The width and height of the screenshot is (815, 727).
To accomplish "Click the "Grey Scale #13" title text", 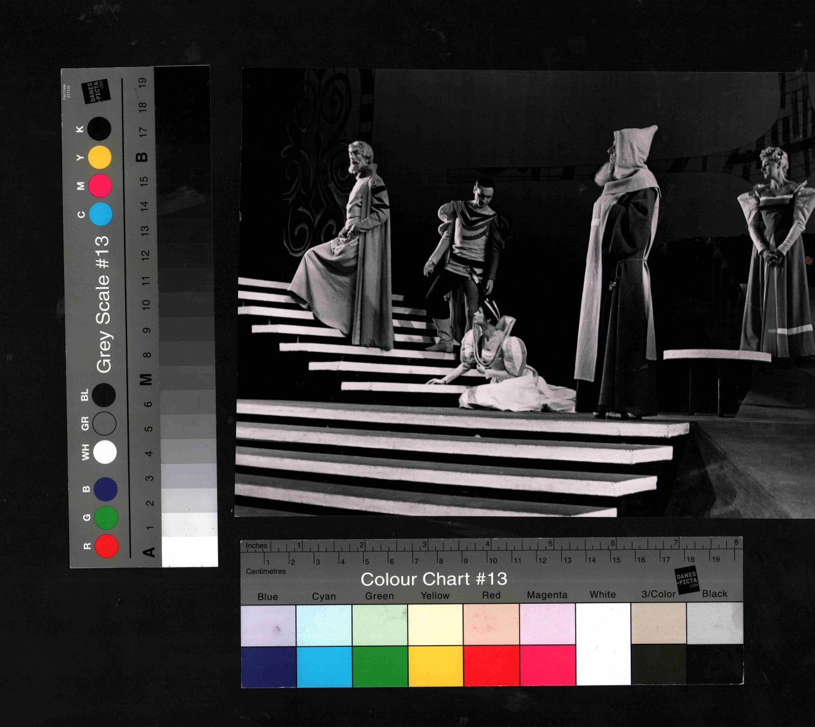I will click(x=103, y=304).
